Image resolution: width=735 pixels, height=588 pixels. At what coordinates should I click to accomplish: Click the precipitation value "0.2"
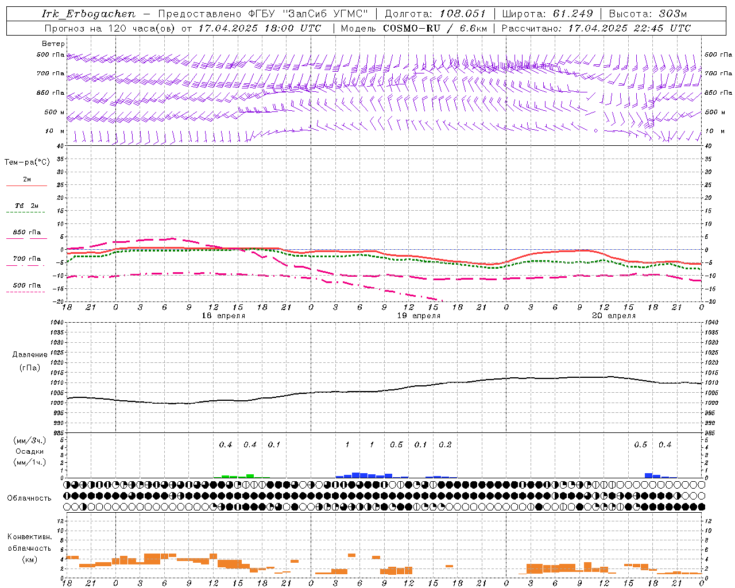(445, 444)
